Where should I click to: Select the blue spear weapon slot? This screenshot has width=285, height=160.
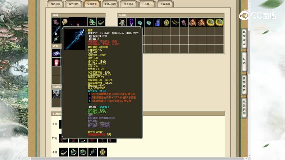pyautogui.click(x=56, y=31)
